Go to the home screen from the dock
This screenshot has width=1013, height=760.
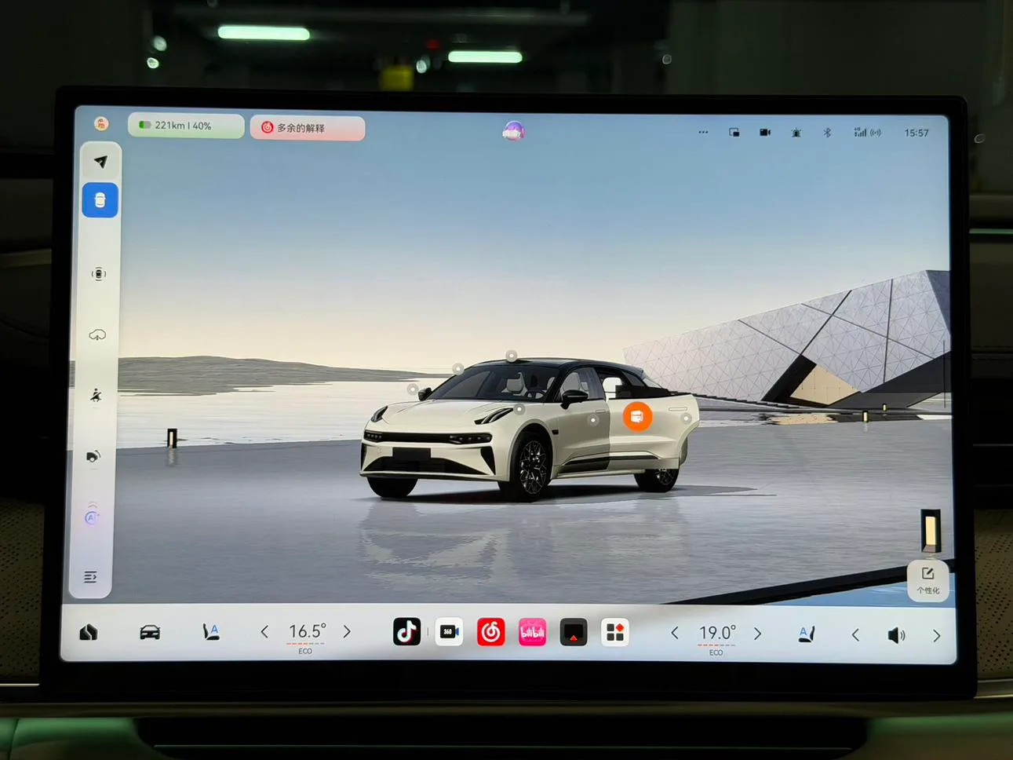(89, 631)
